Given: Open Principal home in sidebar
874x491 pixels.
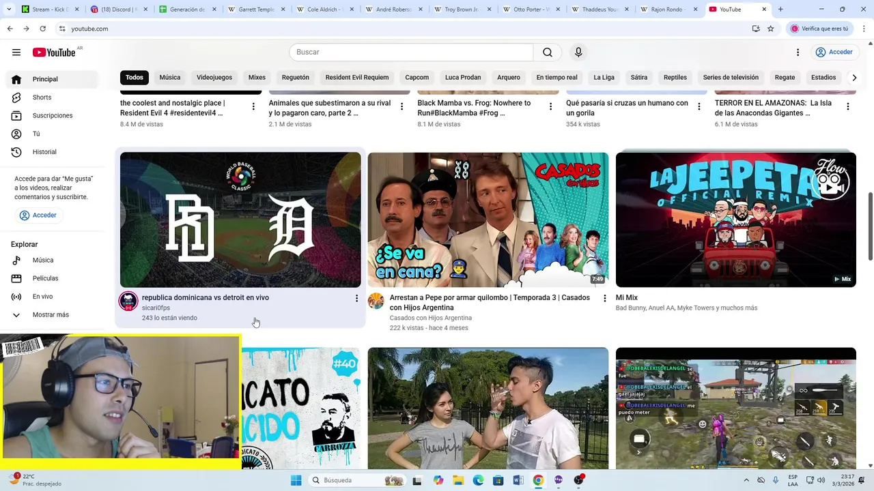Looking at the screenshot, I should coord(53,79).
